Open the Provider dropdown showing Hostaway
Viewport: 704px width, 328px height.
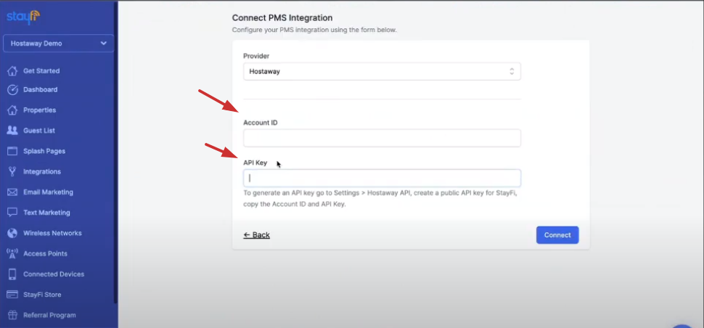point(382,71)
